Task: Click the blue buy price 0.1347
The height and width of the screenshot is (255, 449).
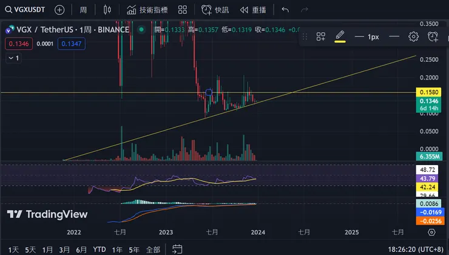Action: click(x=72, y=44)
